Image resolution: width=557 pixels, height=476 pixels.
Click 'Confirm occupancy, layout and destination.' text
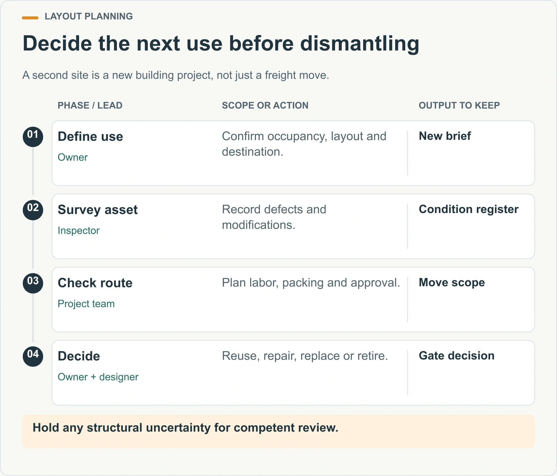tap(304, 144)
